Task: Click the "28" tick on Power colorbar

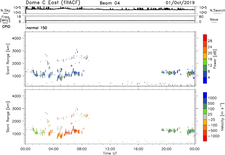Action: (210, 41)
